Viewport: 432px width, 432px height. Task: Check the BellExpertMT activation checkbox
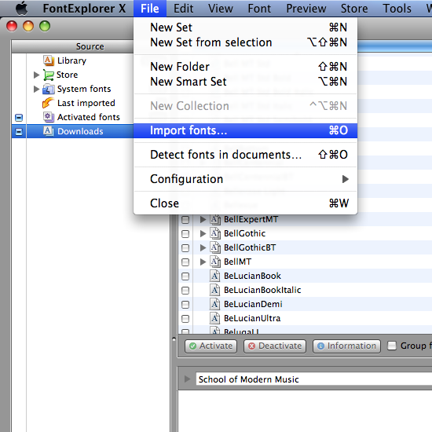tap(185, 220)
